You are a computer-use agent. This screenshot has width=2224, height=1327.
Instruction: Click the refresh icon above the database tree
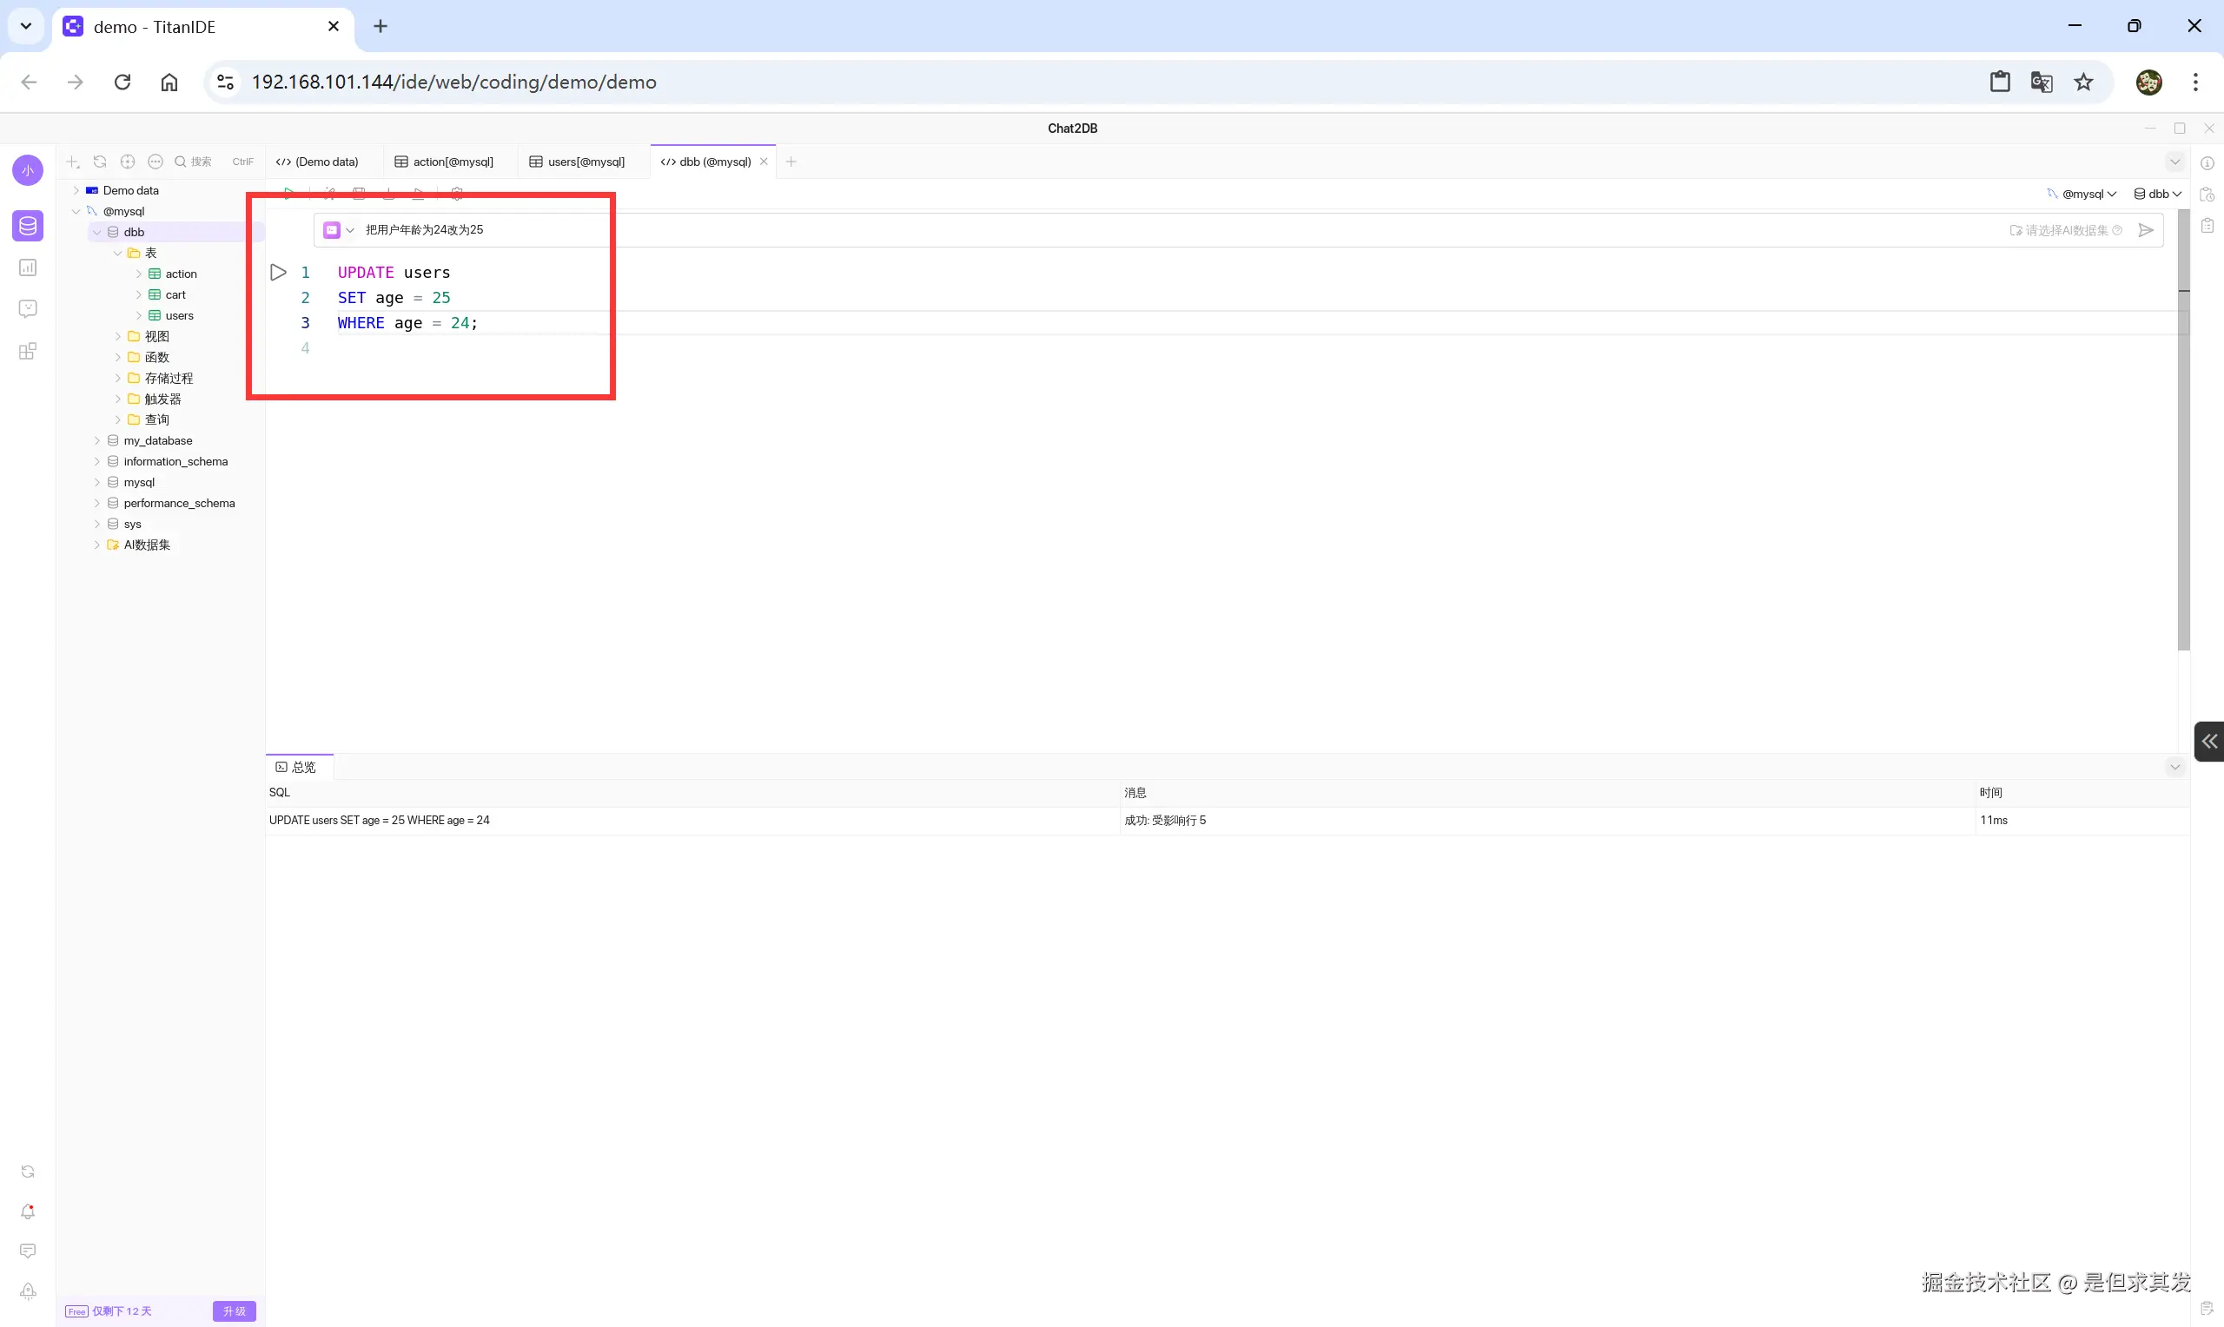coord(100,162)
